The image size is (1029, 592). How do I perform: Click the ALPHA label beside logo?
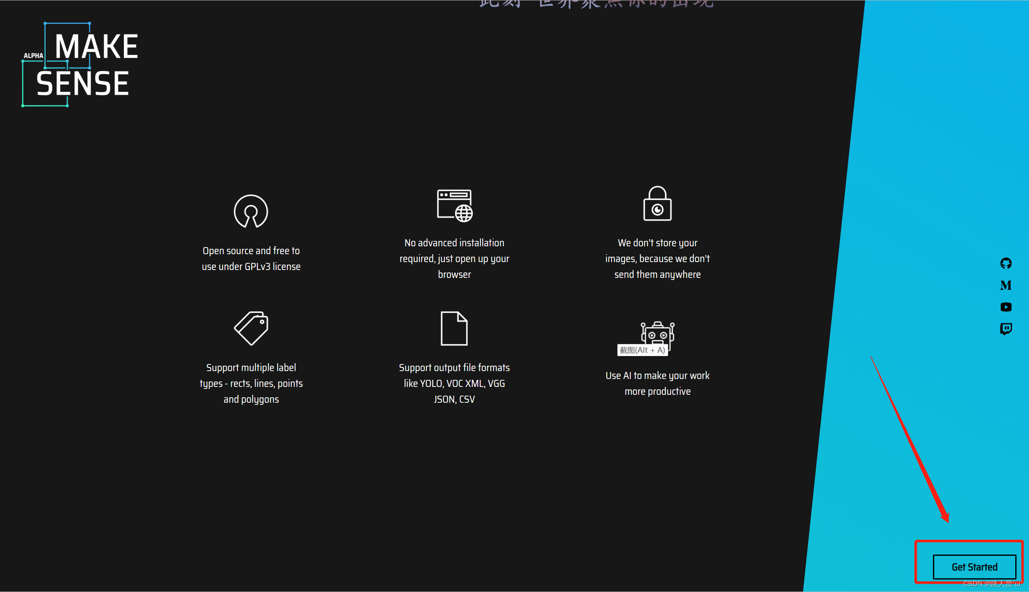(33, 55)
